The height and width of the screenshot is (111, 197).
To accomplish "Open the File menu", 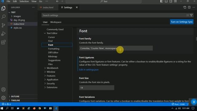I will coord(8,1).
